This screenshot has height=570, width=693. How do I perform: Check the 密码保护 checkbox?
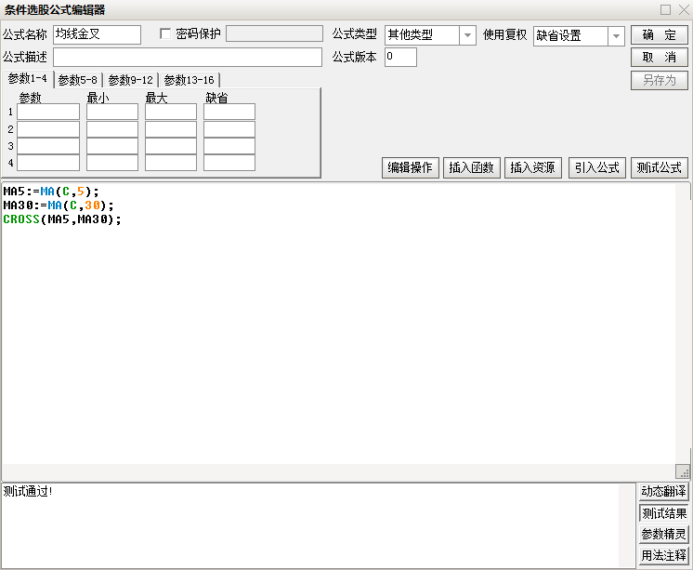[x=166, y=34]
